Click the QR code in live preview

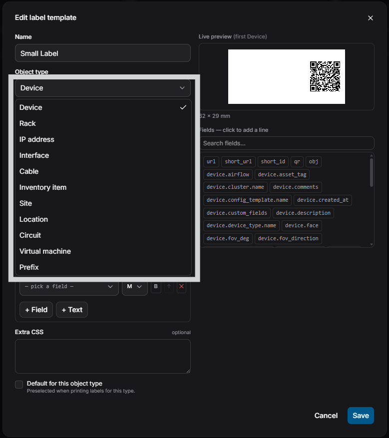pos(325,76)
